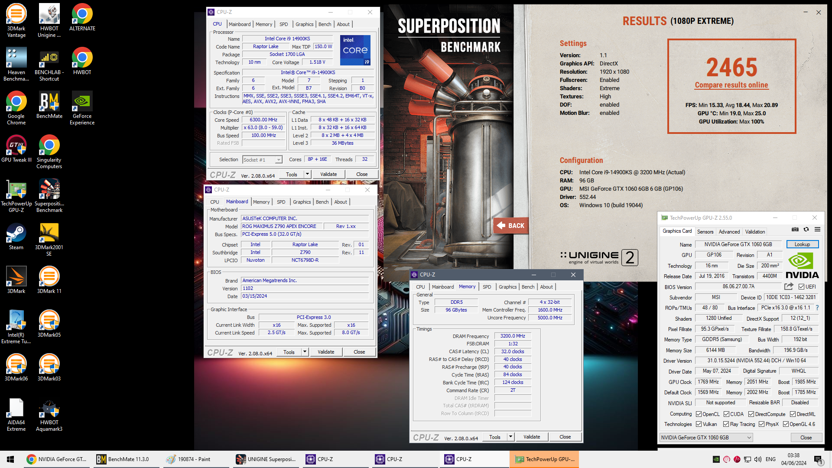Click the GPU-Z BIOS export share icon

(x=789, y=286)
